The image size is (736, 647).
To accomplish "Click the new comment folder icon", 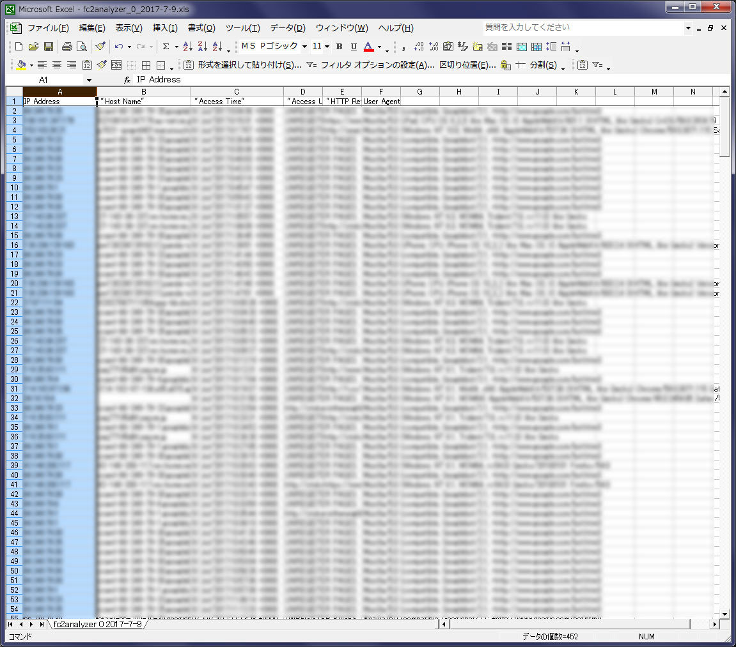I will tap(478, 47).
